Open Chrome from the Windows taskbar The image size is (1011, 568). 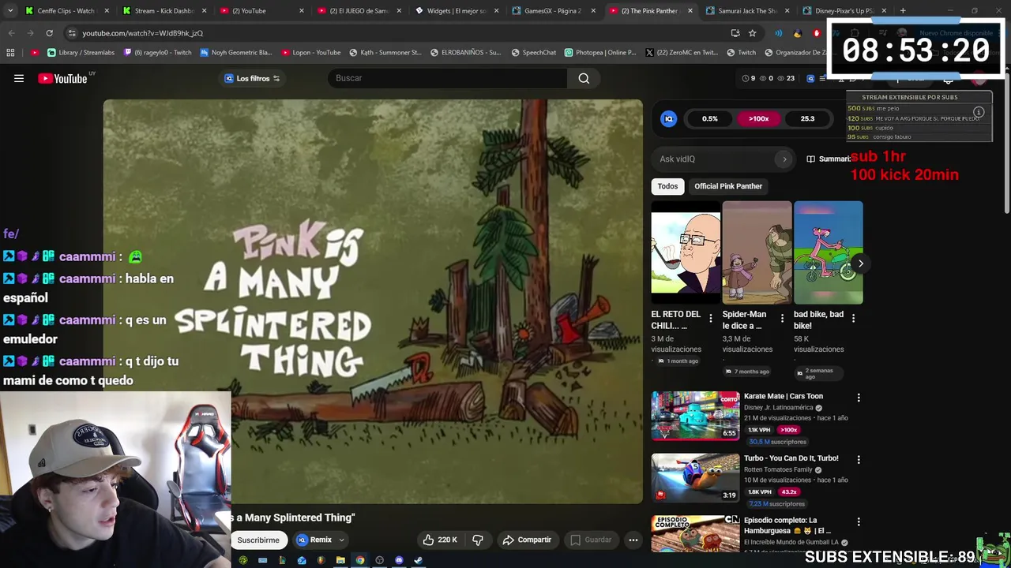pyautogui.click(x=360, y=560)
